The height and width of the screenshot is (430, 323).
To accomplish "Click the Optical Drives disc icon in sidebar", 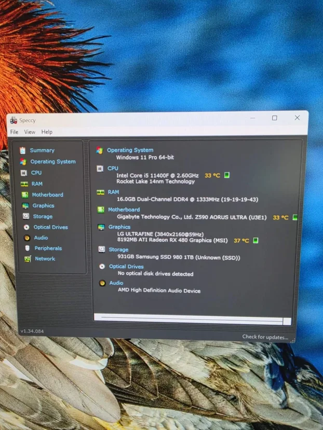I will pos(26,227).
